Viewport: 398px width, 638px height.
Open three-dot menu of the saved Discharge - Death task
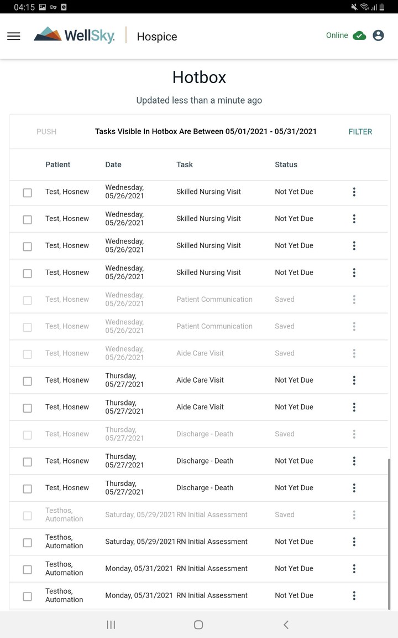coord(354,434)
